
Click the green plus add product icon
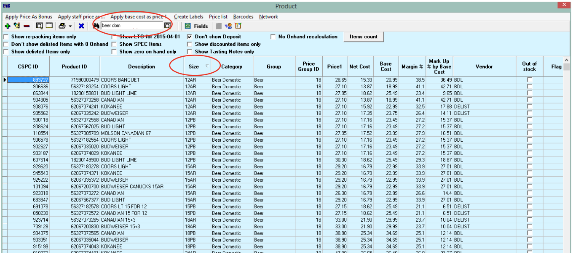pyautogui.click(x=8, y=26)
